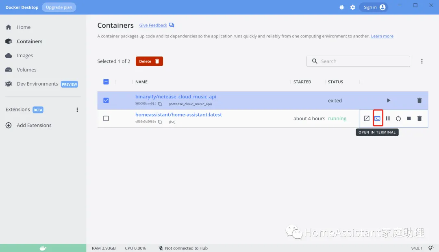Start the netease_cloud_music_api container
439x252 pixels.
coord(388,100)
